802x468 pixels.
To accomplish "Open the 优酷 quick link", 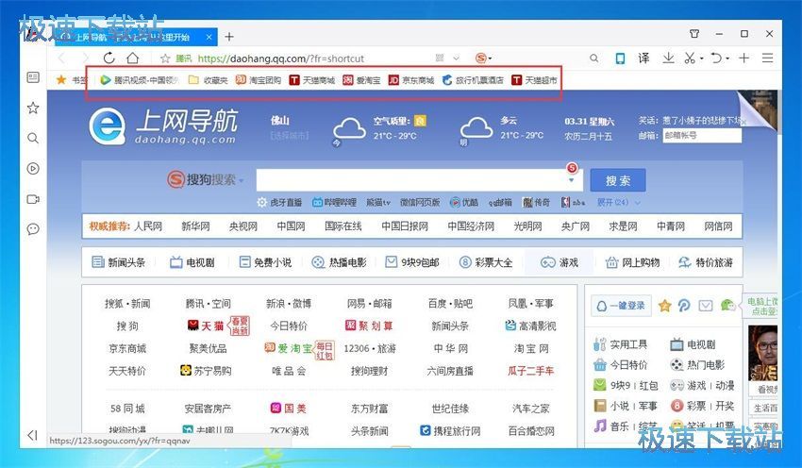I will [x=463, y=202].
